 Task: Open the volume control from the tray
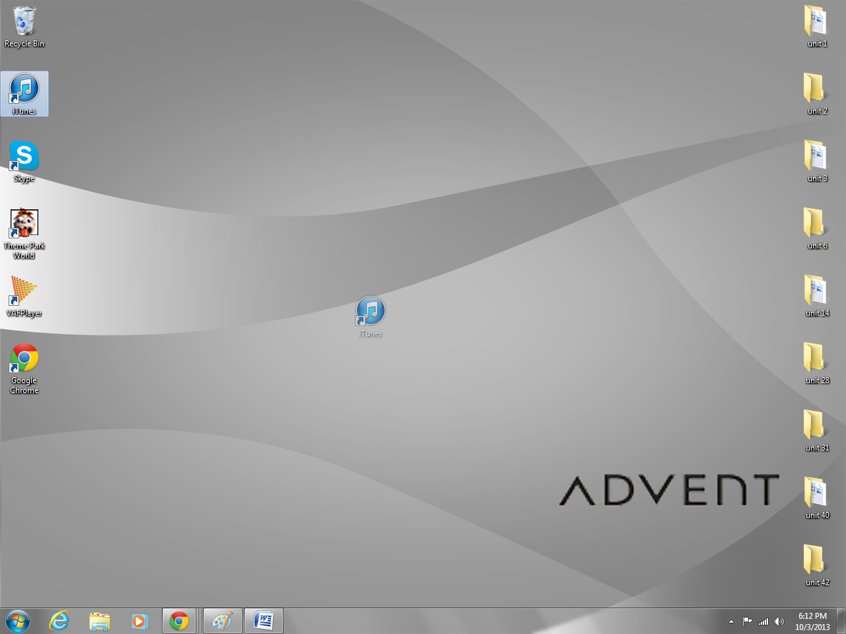pyautogui.click(x=779, y=621)
